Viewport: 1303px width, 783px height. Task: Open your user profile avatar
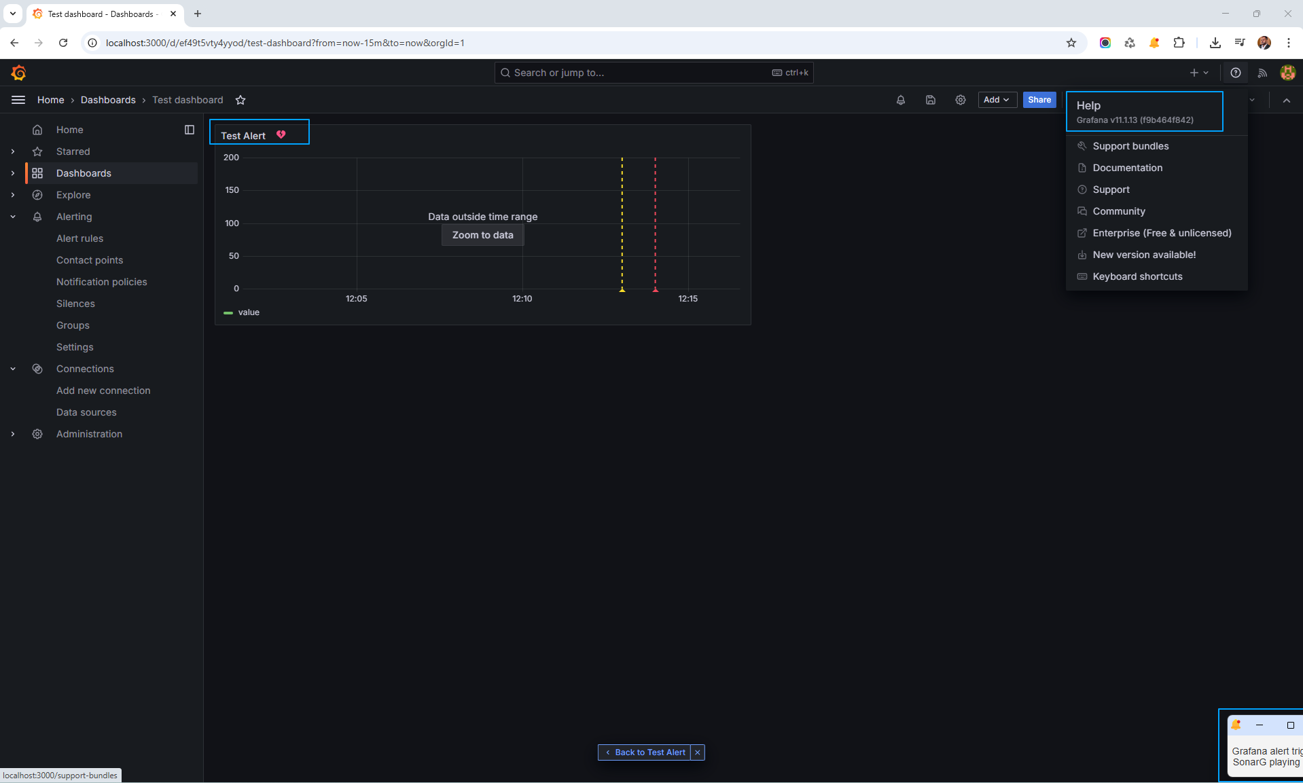coord(1287,73)
